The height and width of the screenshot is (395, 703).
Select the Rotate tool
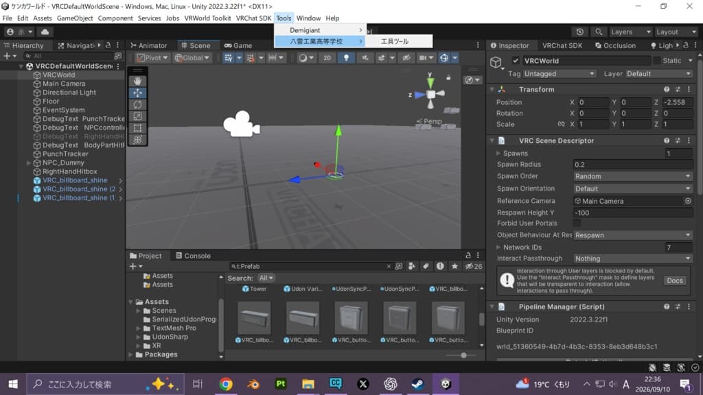pyautogui.click(x=137, y=104)
